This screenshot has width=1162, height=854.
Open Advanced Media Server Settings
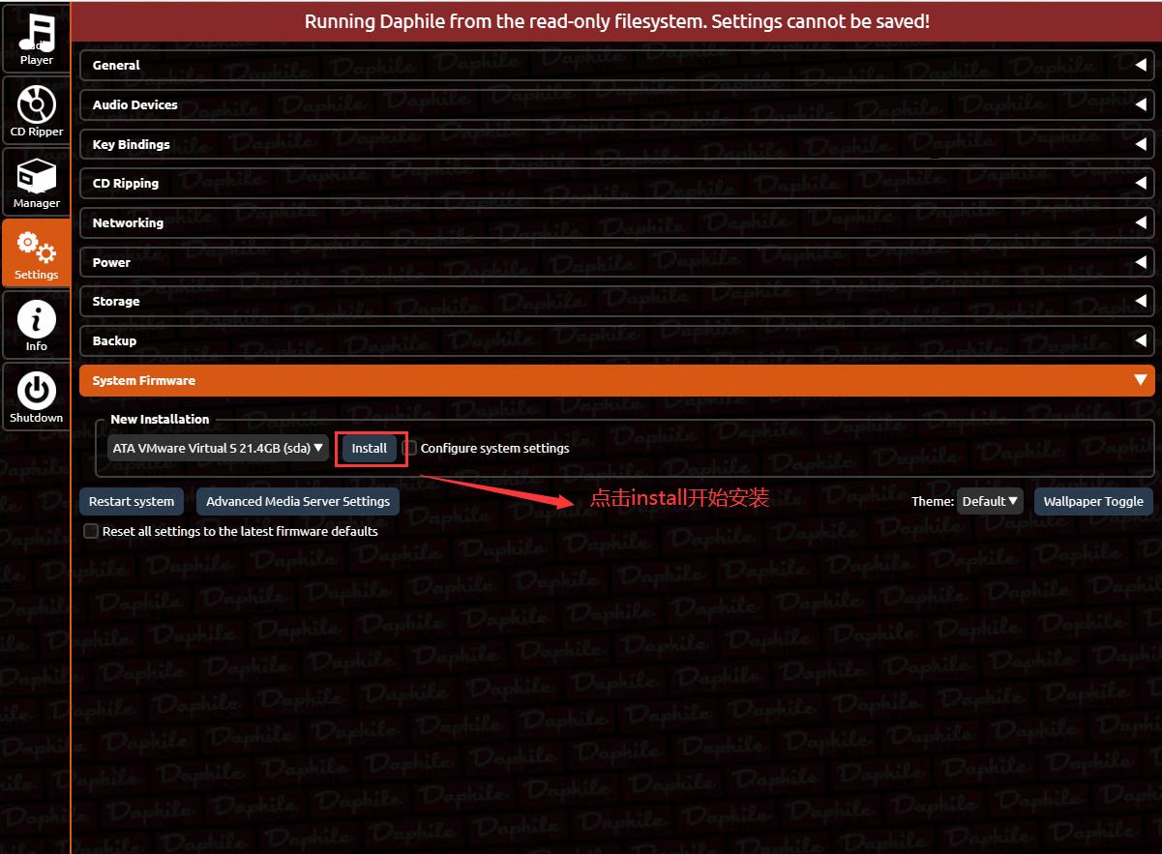pyautogui.click(x=298, y=501)
